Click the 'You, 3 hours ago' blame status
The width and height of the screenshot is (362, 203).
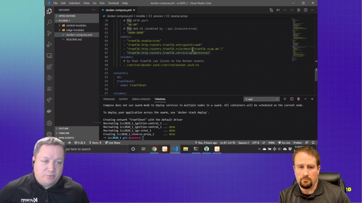click(x=206, y=143)
